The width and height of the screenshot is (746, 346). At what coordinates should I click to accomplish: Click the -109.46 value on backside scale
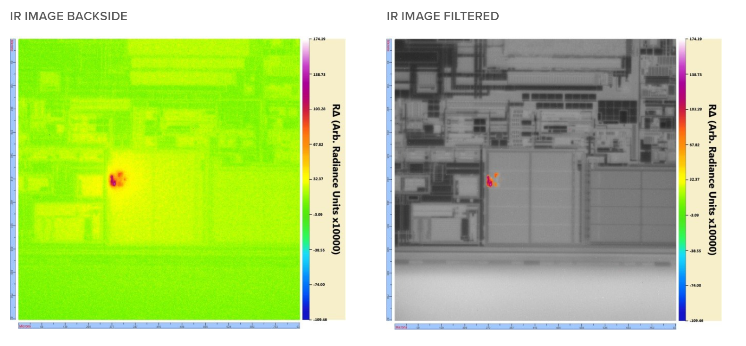pyautogui.click(x=320, y=320)
